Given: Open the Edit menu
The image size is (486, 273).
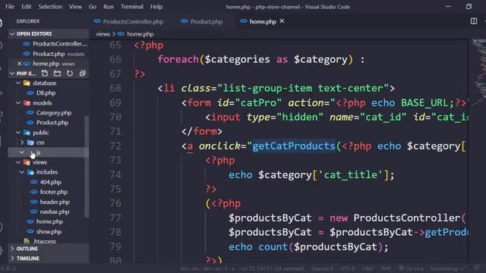Looking at the screenshot, I should 27,7.
